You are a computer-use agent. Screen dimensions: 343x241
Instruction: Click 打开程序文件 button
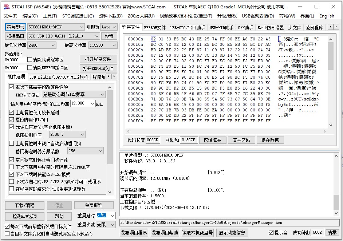point(98,59)
